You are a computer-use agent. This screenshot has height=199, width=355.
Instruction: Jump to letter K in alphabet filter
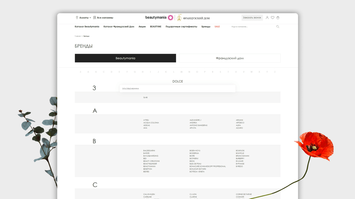pos(166,72)
